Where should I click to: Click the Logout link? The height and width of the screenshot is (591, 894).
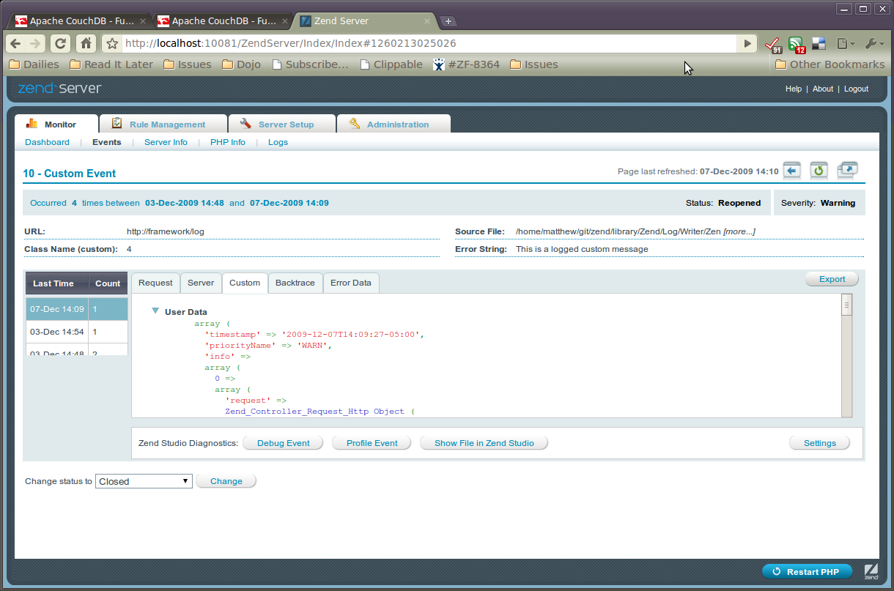point(855,89)
